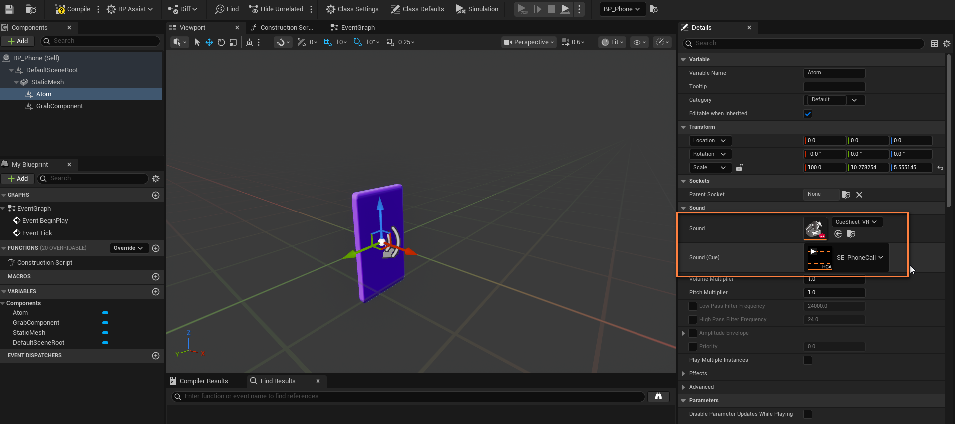Open the BP Assist dropdown
Viewport: 955px width, 424px height.
[130, 9]
